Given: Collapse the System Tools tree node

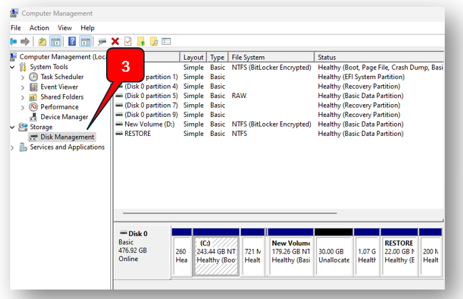Looking at the screenshot, I should pos(13,67).
